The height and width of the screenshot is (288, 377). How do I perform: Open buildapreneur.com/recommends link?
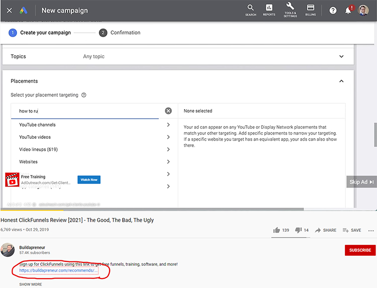click(58, 270)
